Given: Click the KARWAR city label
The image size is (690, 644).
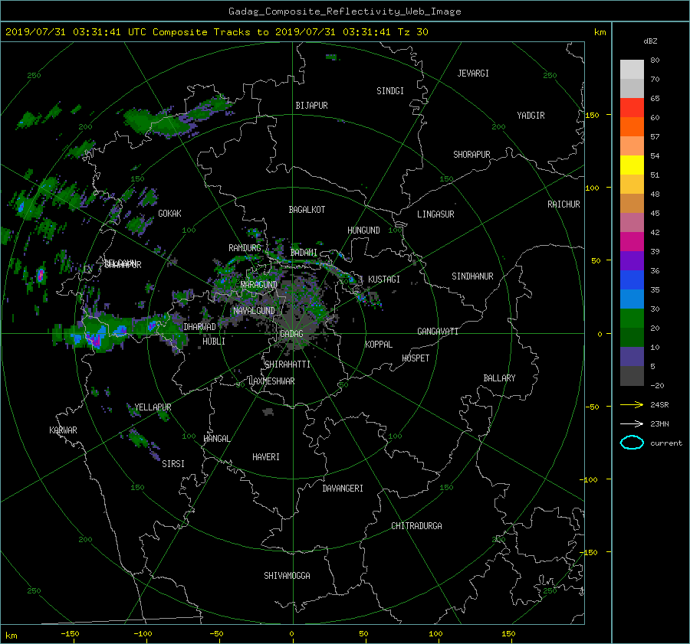Looking at the screenshot, I should pyautogui.click(x=63, y=430).
